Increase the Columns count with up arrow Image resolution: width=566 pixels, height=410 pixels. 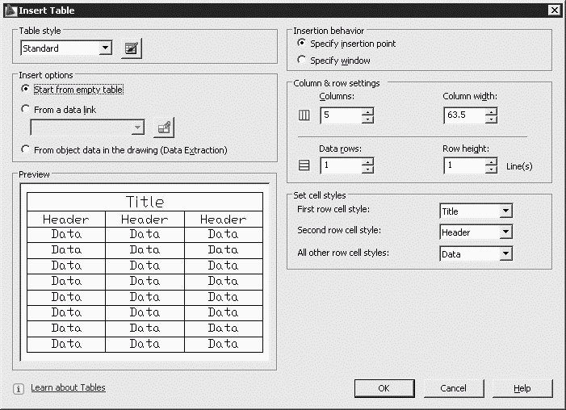[367, 111]
